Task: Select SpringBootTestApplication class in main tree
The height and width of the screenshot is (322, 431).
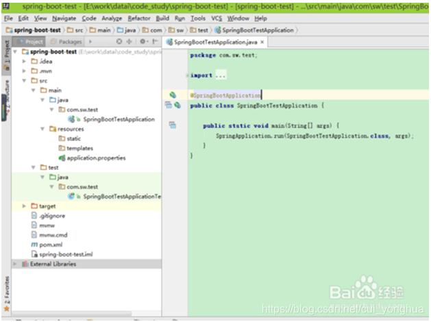Action: coord(111,119)
